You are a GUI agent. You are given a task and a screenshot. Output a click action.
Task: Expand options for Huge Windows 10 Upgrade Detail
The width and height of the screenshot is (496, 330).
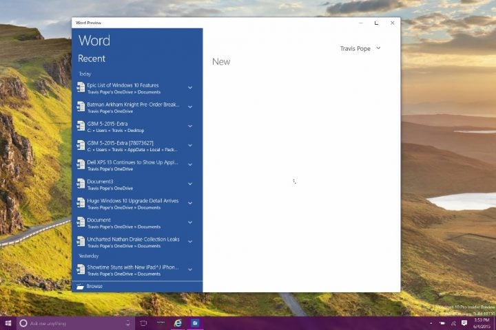tap(190, 203)
